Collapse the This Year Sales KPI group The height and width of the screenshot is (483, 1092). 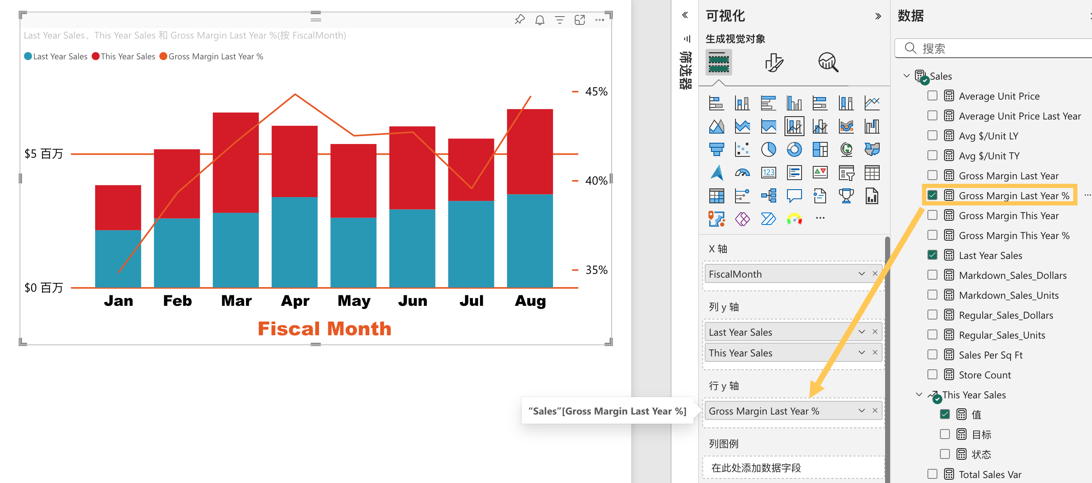coord(919,395)
